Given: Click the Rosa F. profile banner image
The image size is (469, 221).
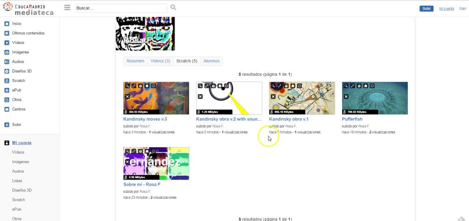Looking at the screenshot, I should [145, 34].
